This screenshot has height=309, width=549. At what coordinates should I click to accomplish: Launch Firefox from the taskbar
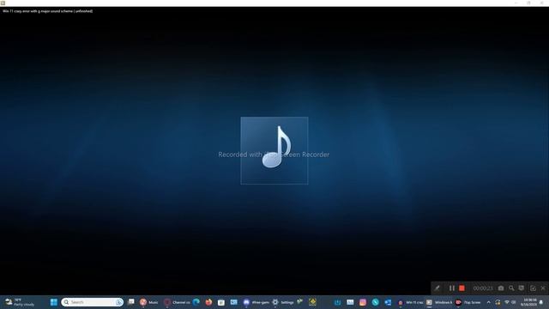208,302
